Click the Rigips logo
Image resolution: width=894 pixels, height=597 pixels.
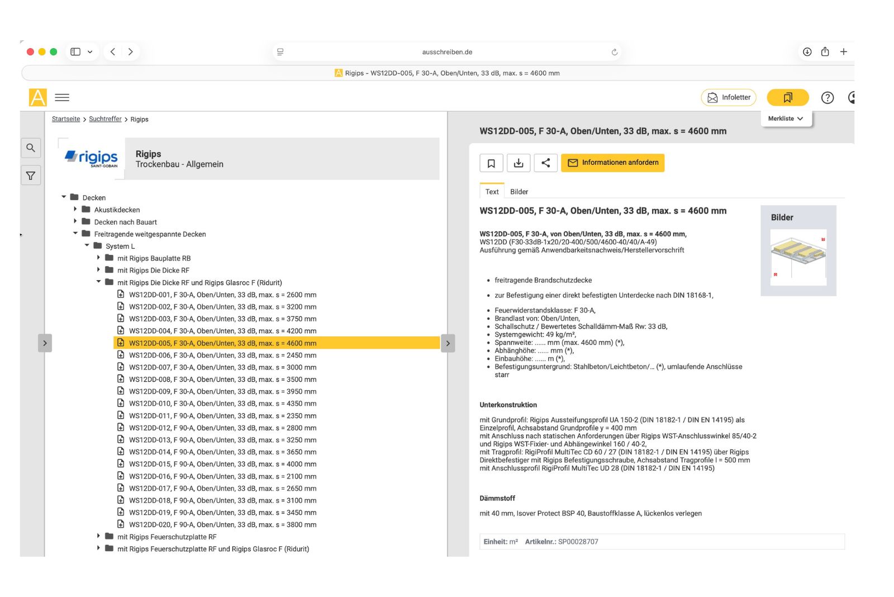click(92, 159)
